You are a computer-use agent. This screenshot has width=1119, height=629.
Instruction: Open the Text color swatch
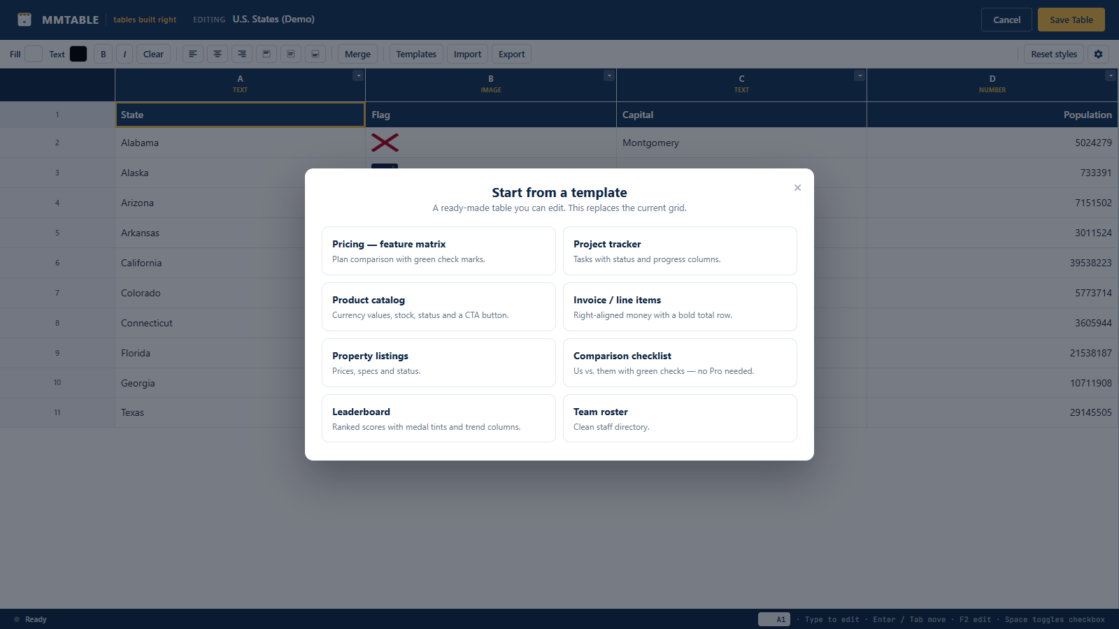[x=78, y=54]
